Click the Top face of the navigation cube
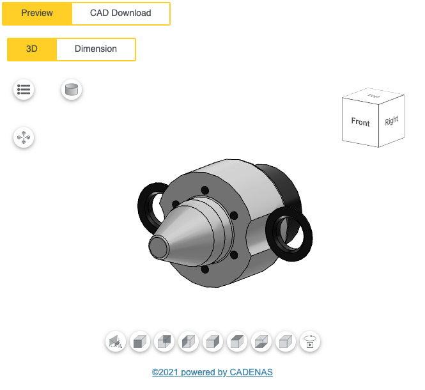This screenshot has height=390, width=425. [x=373, y=96]
